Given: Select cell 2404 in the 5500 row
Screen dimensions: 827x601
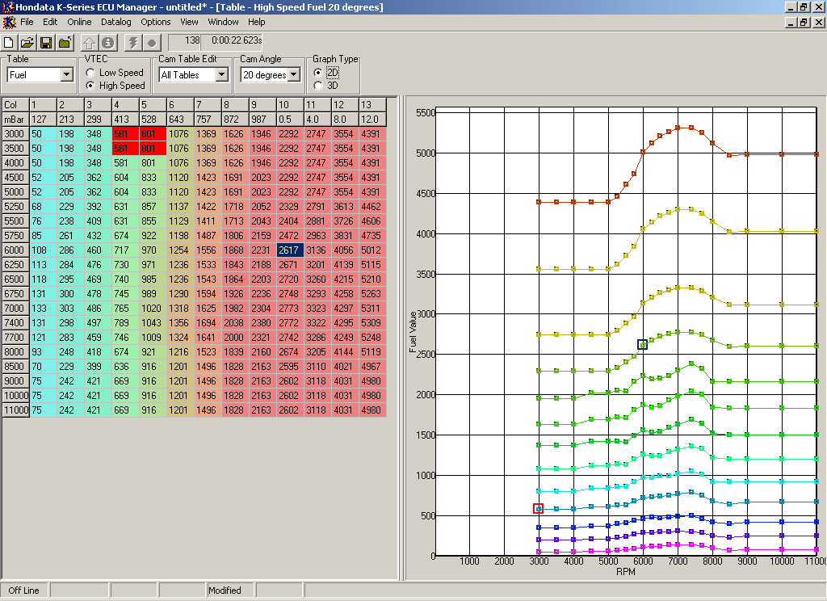Looking at the screenshot, I should (290, 221).
